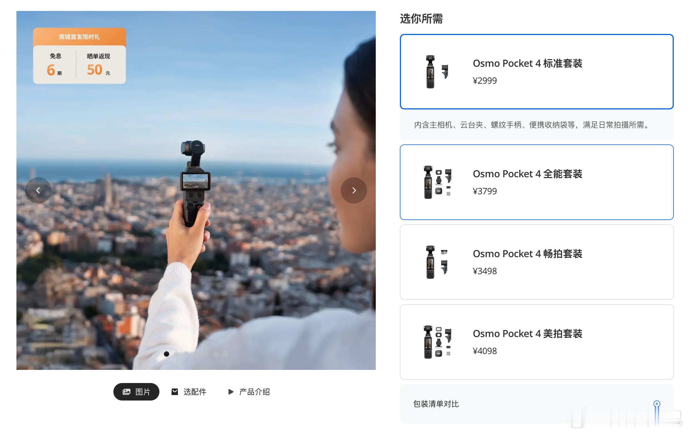The width and height of the screenshot is (688, 435).
Task: Jump to second carousel indicator dot
Action: (176, 354)
